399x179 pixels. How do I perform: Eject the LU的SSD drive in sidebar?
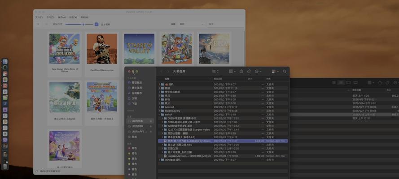(x=151, y=126)
